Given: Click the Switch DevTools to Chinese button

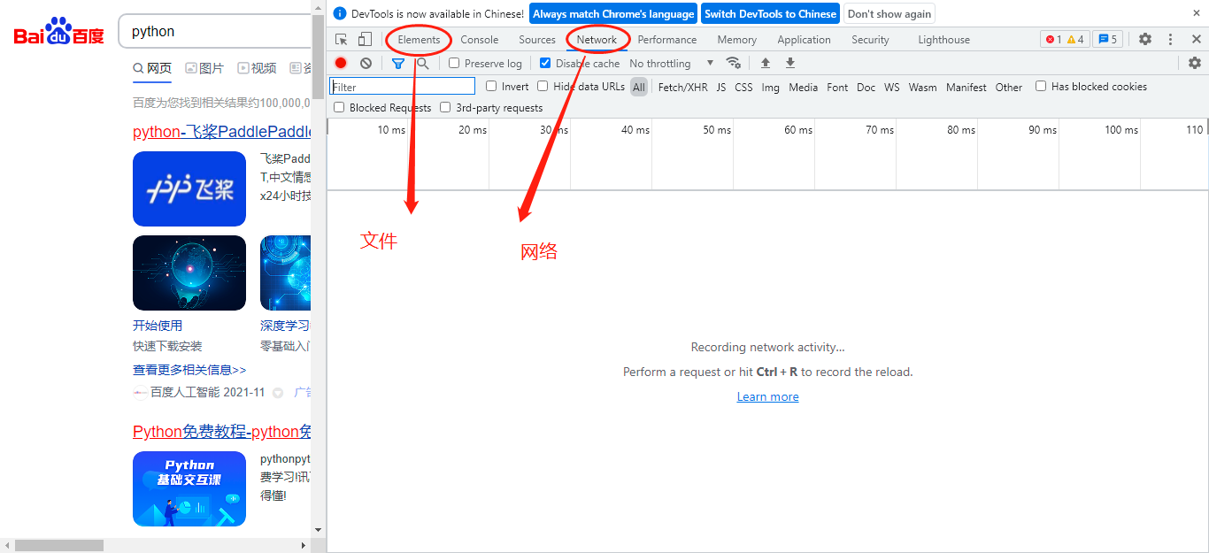Looking at the screenshot, I should tap(771, 13).
